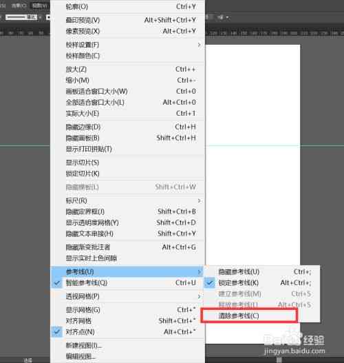Click 新建视图(I)... new view

point(127,345)
